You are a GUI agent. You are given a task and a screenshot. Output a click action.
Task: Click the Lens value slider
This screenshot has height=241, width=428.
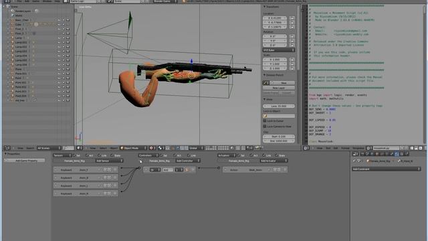[279, 106]
